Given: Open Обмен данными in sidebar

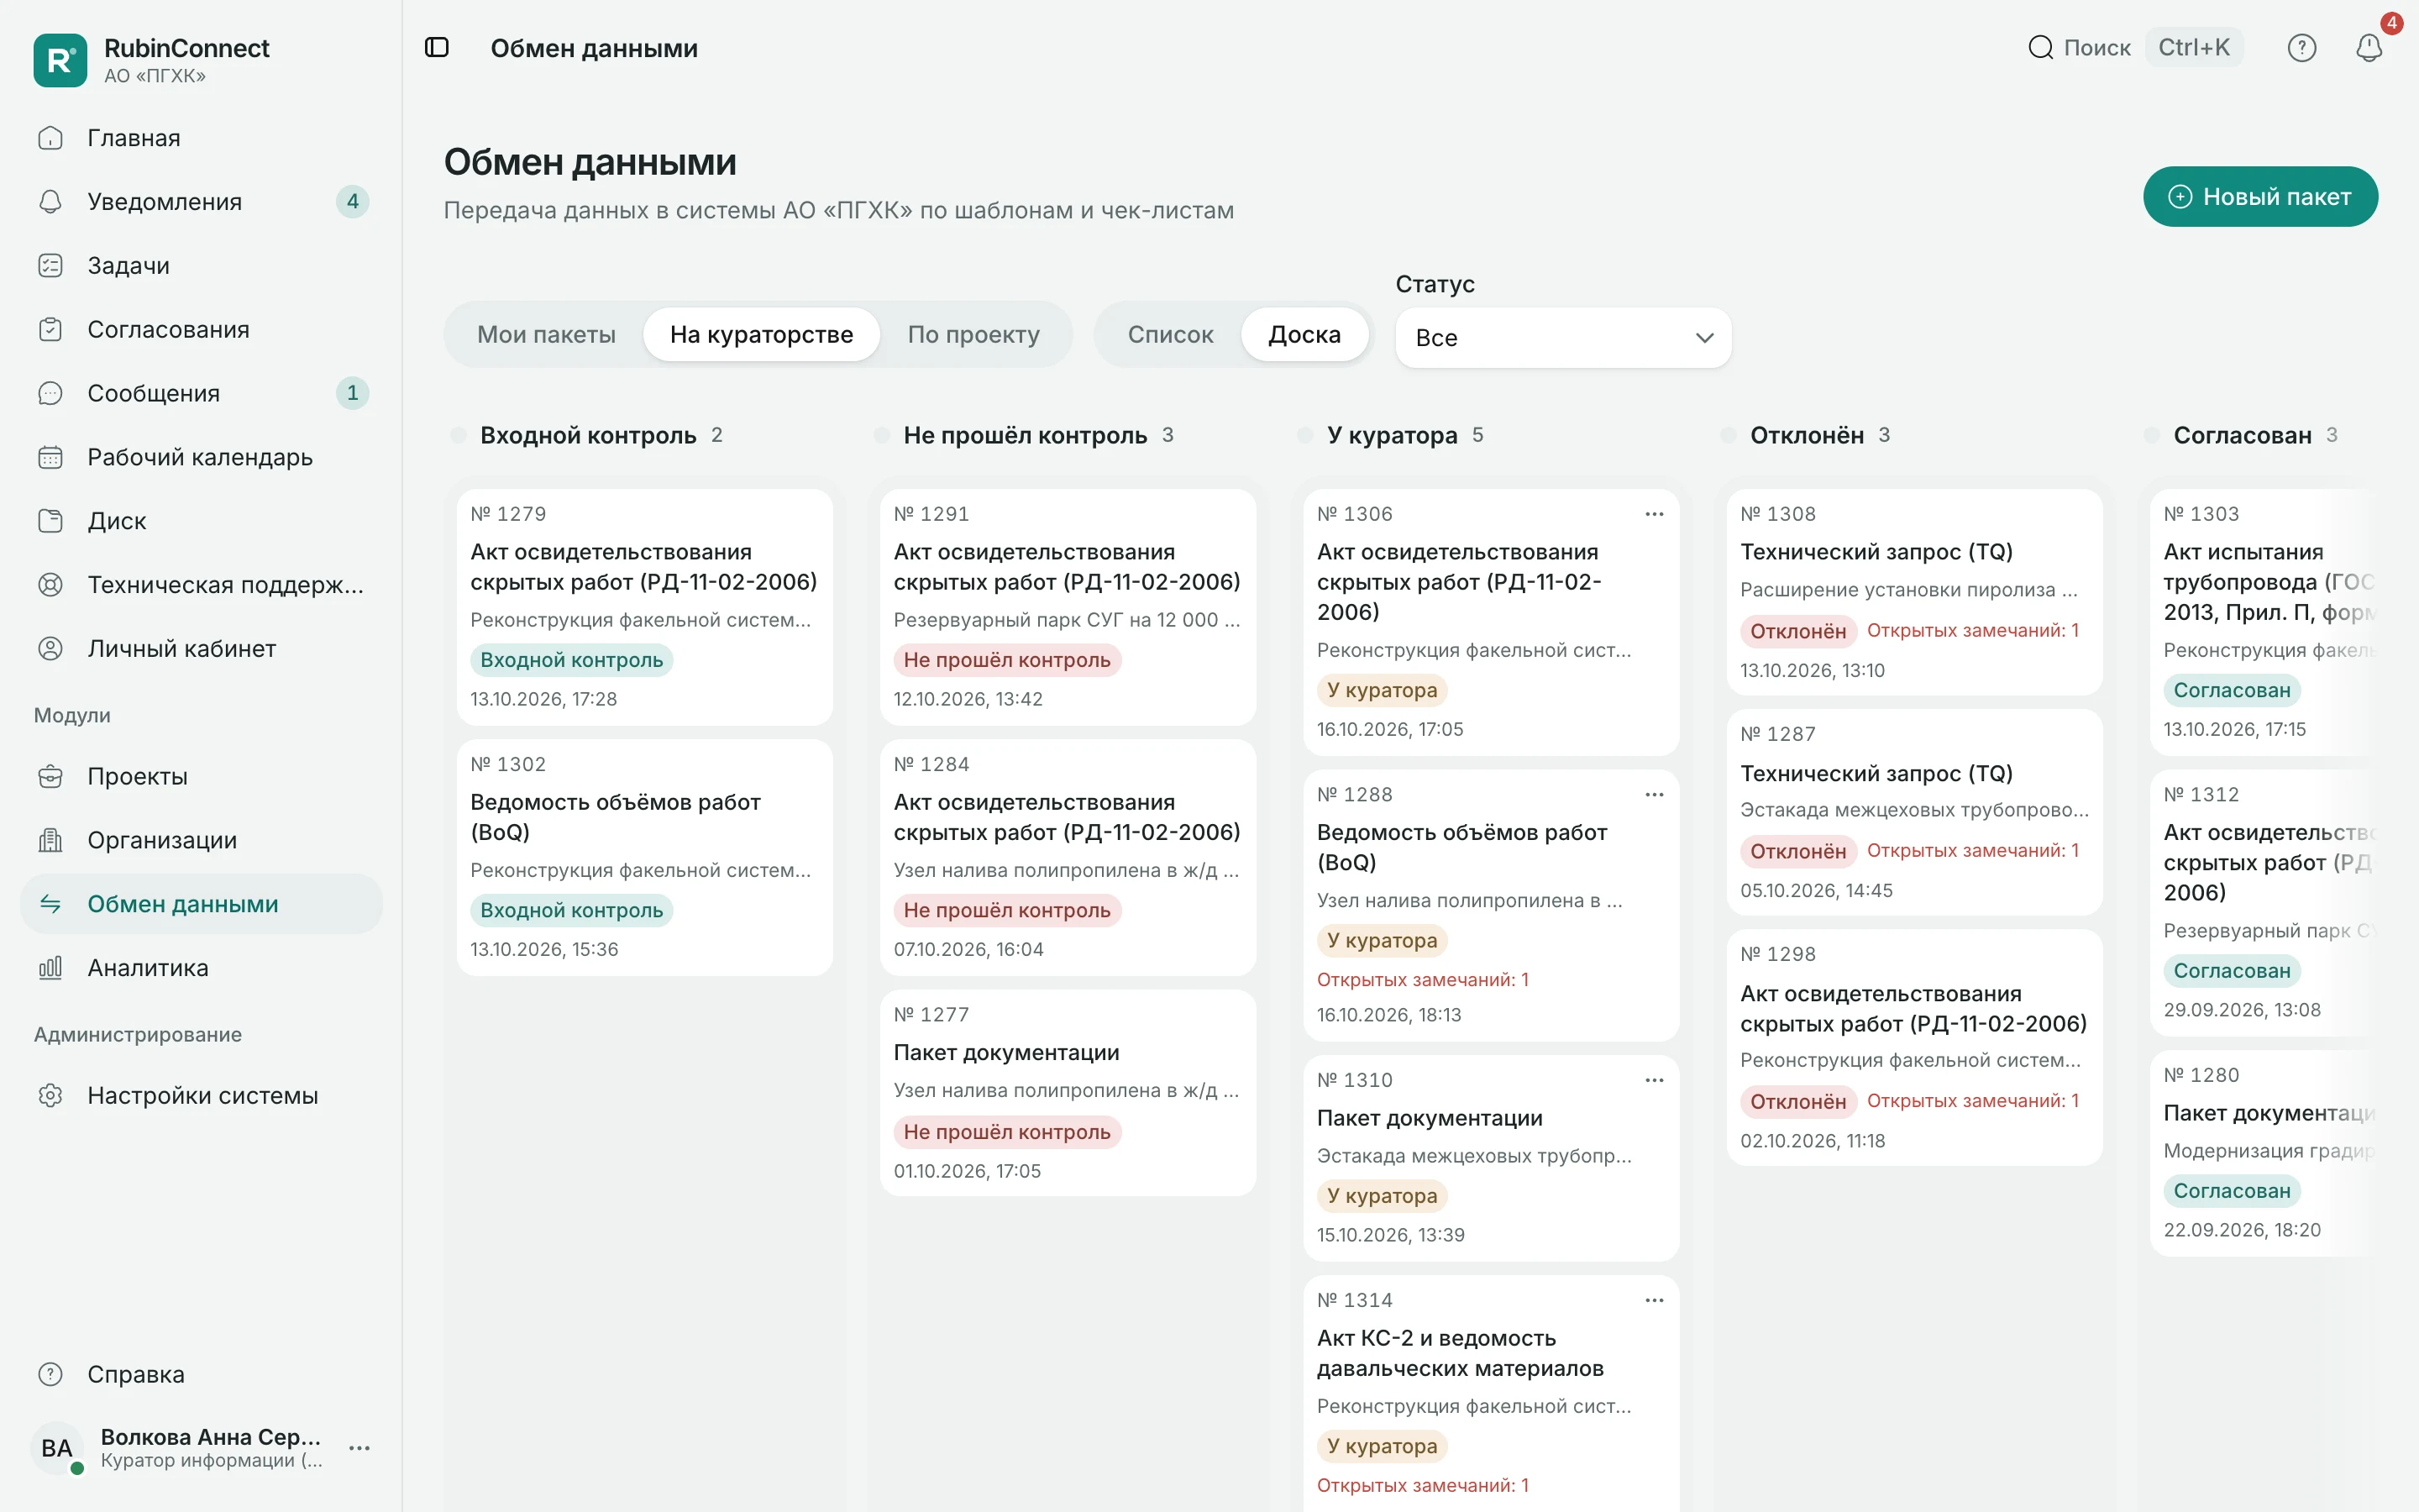Looking at the screenshot, I should coord(201,904).
